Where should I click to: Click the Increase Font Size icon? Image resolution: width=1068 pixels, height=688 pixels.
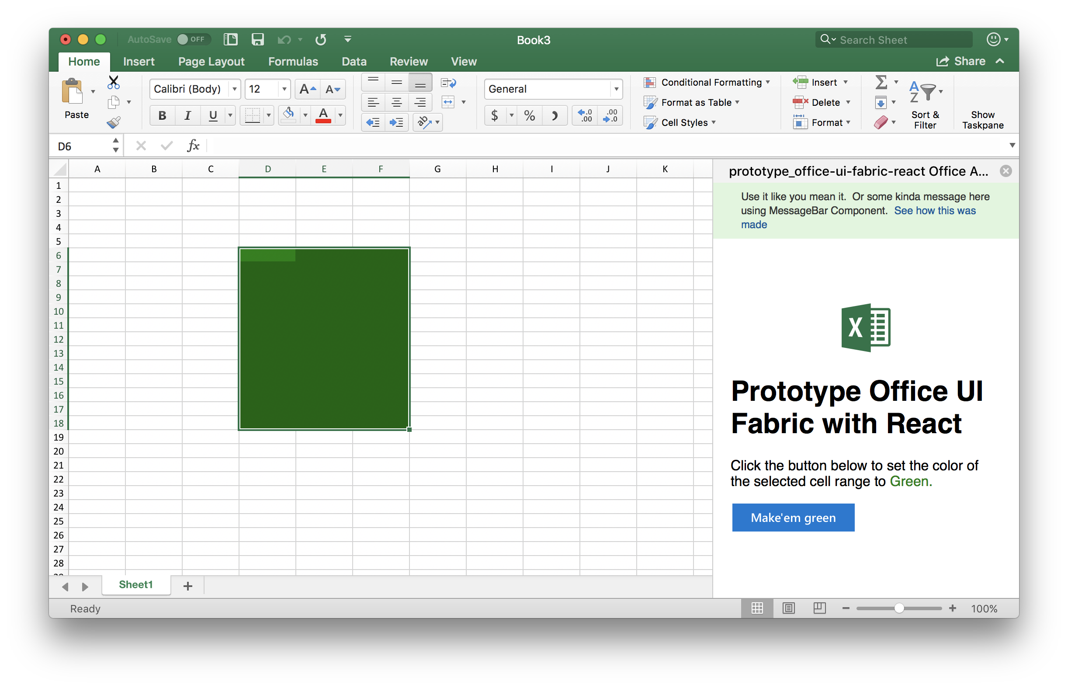click(307, 89)
